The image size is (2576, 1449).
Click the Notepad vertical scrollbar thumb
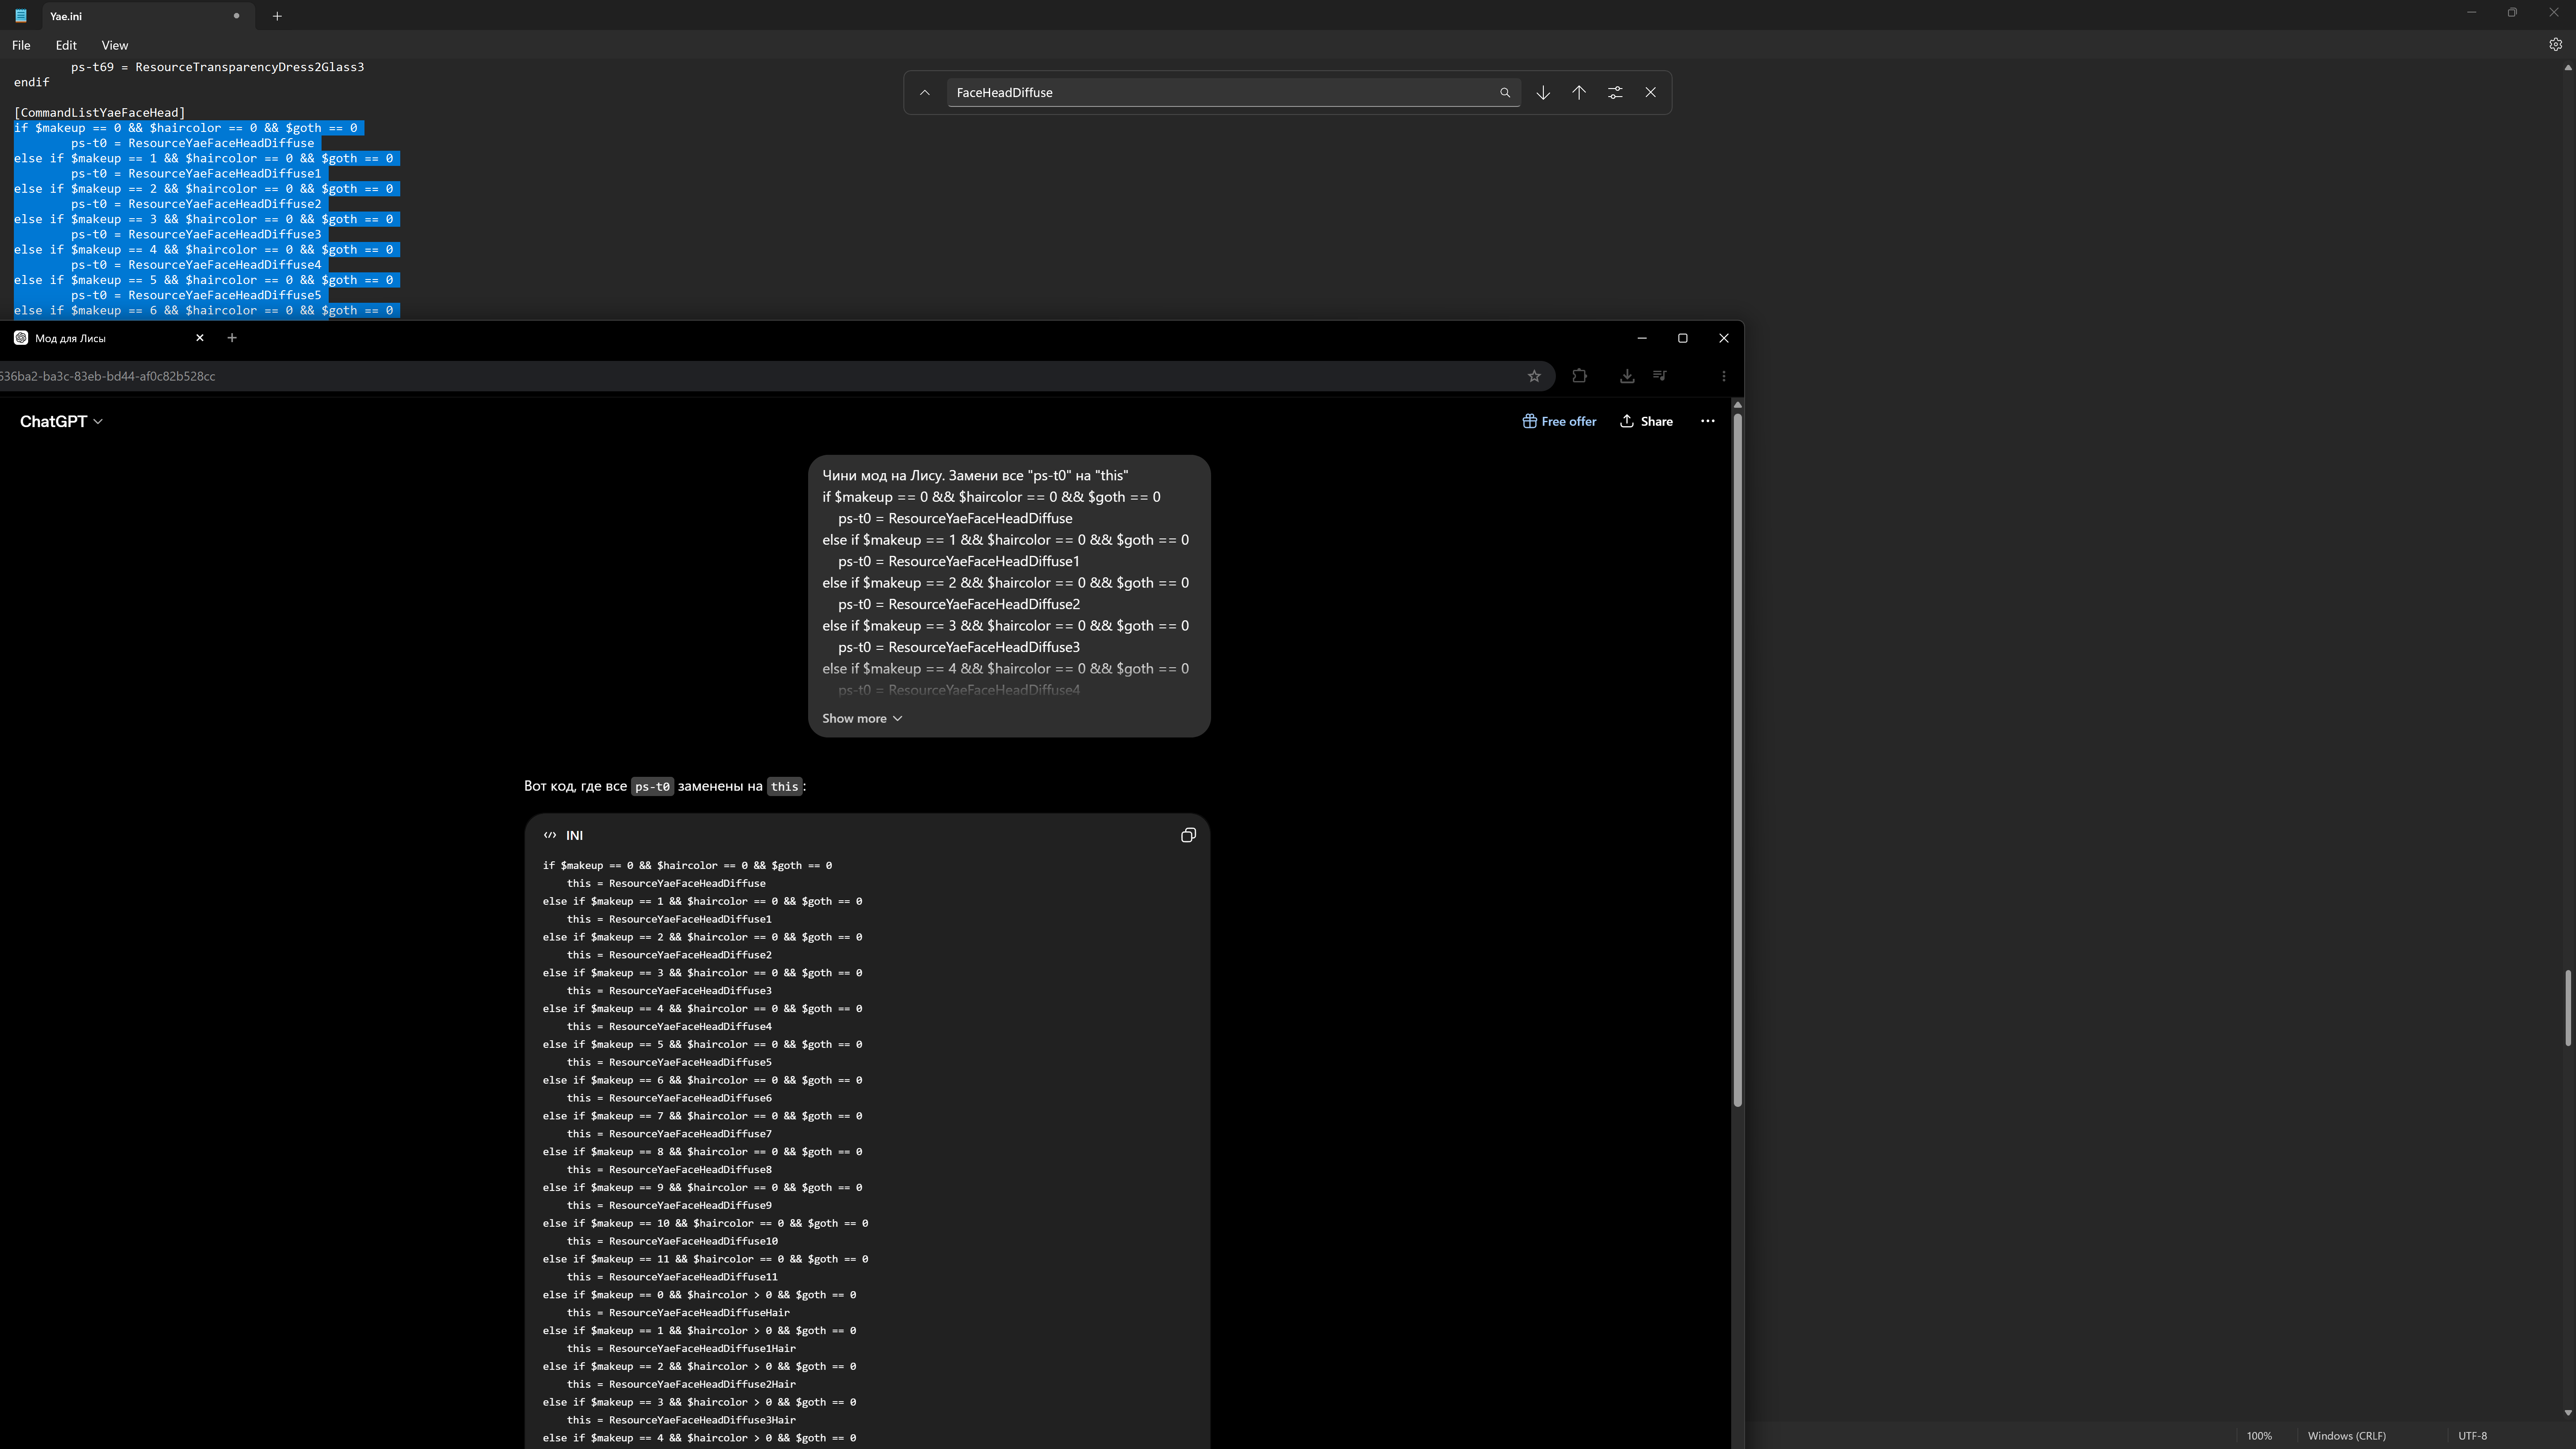click(2568, 1008)
